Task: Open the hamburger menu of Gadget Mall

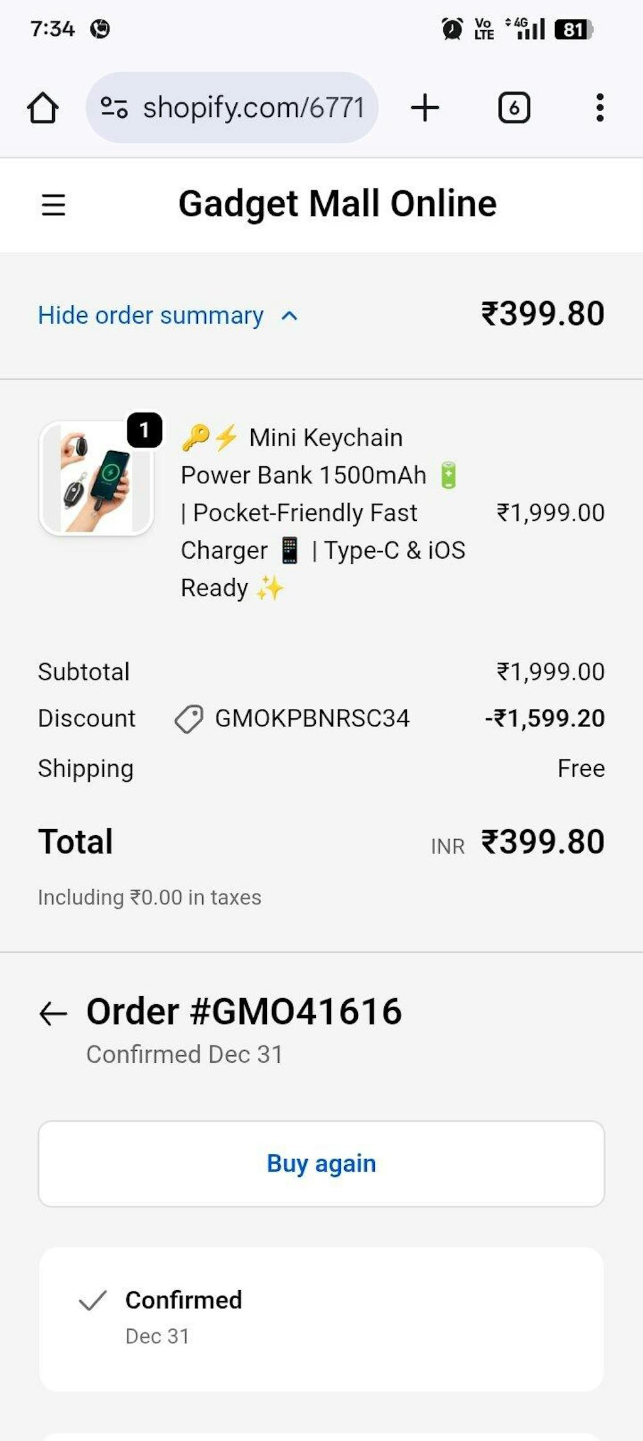Action: pyautogui.click(x=53, y=205)
